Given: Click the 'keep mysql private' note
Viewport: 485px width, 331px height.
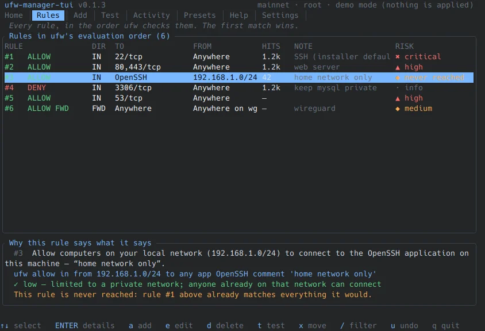Looking at the screenshot, I should point(335,88).
